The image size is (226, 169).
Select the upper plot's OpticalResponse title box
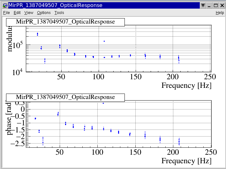[x=65, y=22]
